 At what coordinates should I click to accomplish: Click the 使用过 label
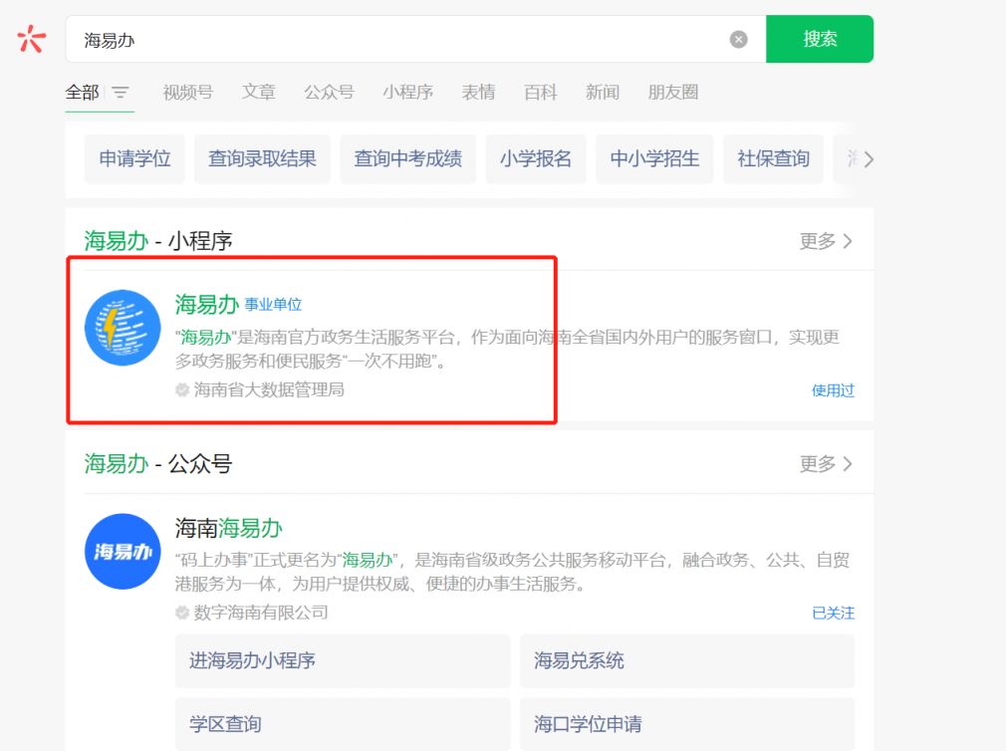(833, 390)
